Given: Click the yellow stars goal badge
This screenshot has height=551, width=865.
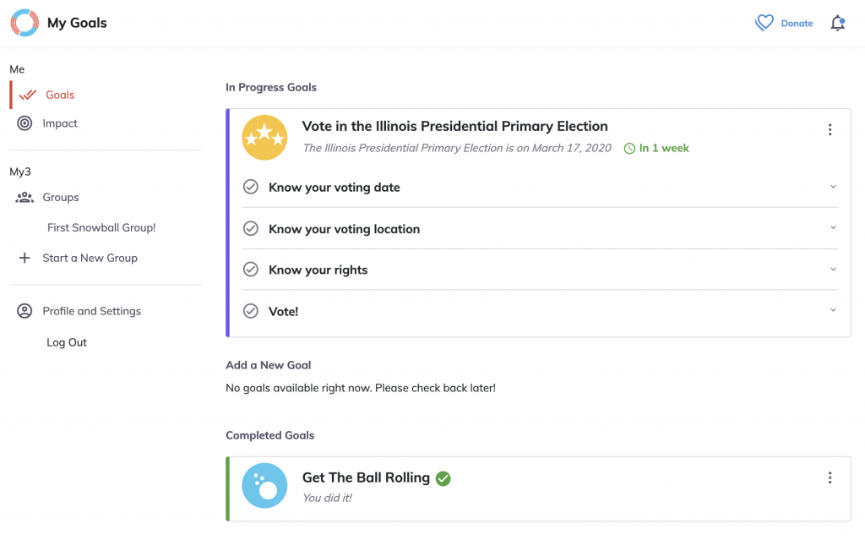Looking at the screenshot, I should (x=264, y=137).
